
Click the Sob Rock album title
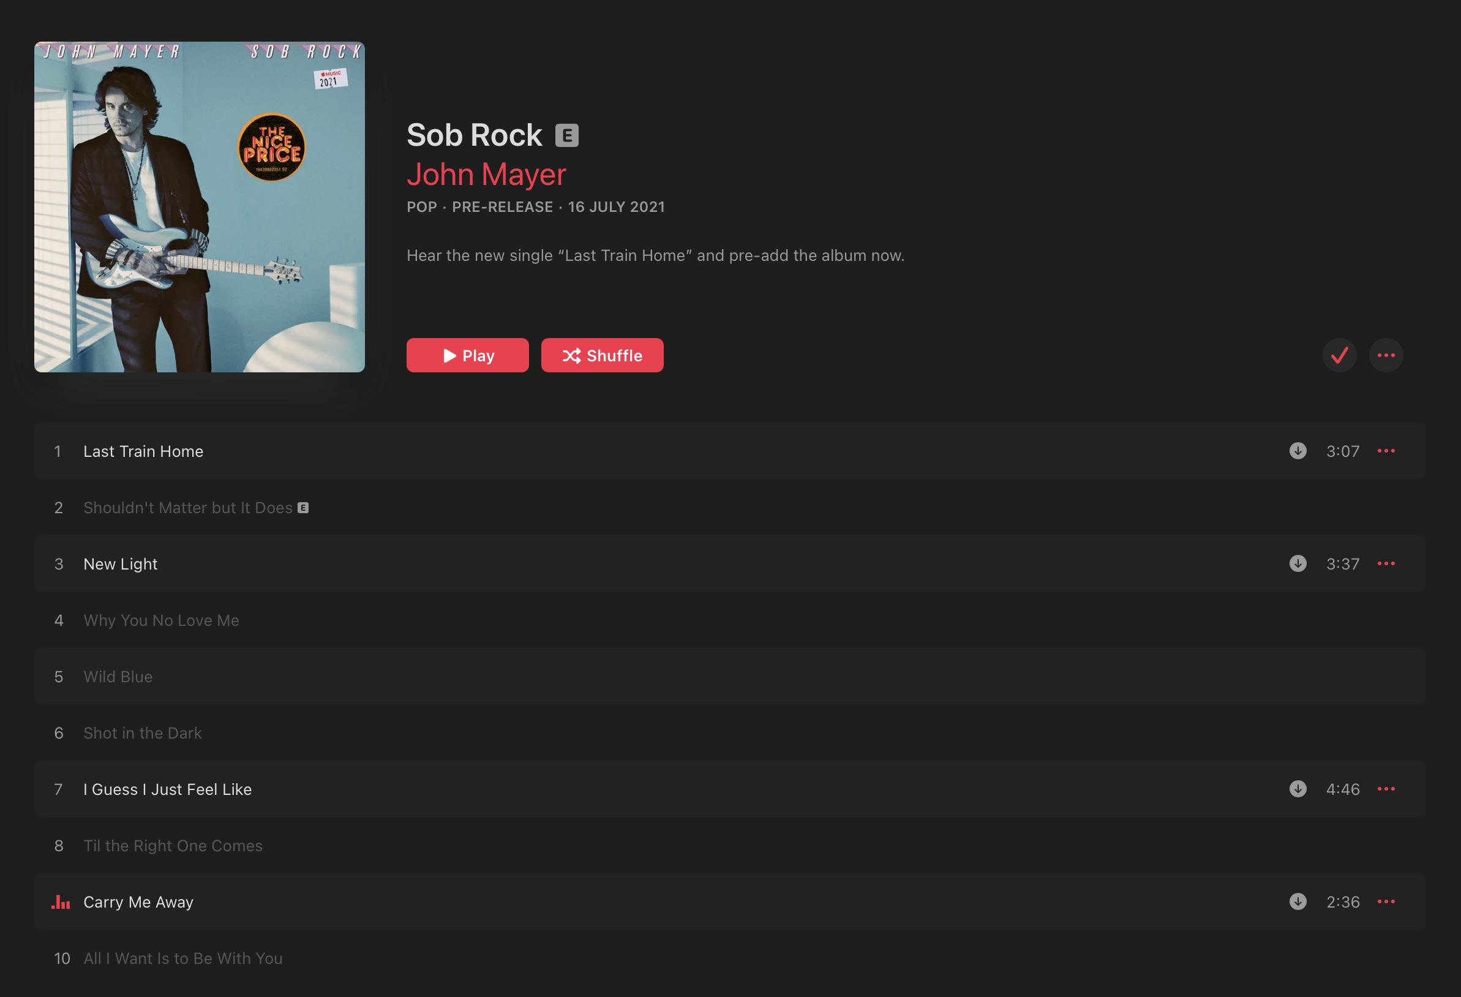475,135
